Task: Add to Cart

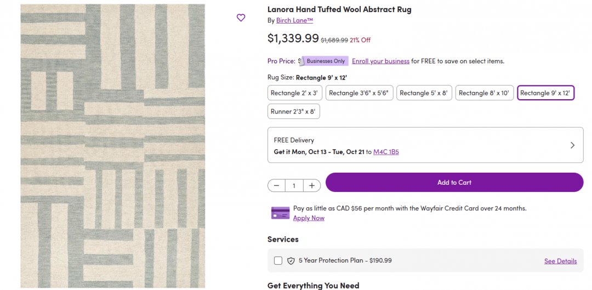Action: 454,183
